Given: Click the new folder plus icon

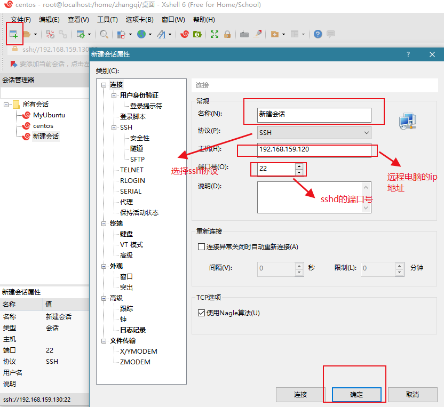Looking at the screenshot, I should tap(275, 34).
